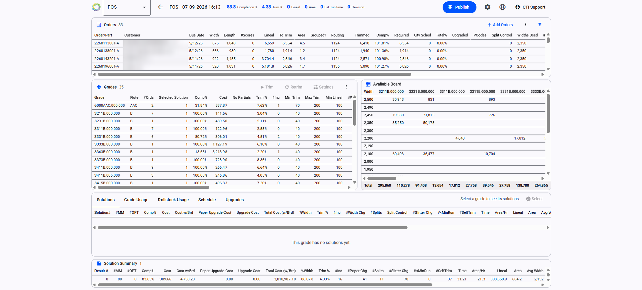Click Add Orders link
Screen dimensions: 642x290
(500, 25)
